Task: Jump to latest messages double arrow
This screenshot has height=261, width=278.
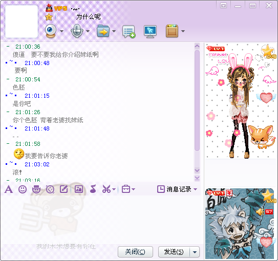Action: 197,178
